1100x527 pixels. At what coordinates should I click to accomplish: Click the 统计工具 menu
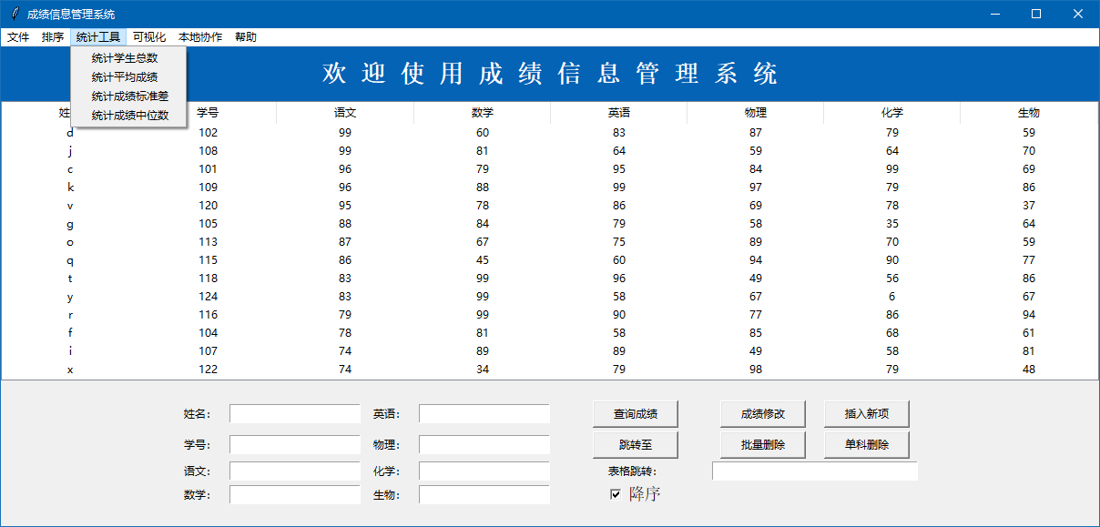pos(98,37)
